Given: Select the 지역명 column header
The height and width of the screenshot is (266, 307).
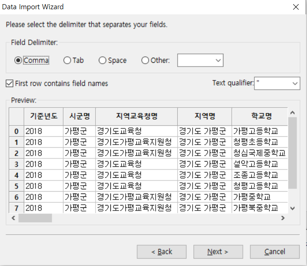Looking at the screenshot, I should coord(205,116).
